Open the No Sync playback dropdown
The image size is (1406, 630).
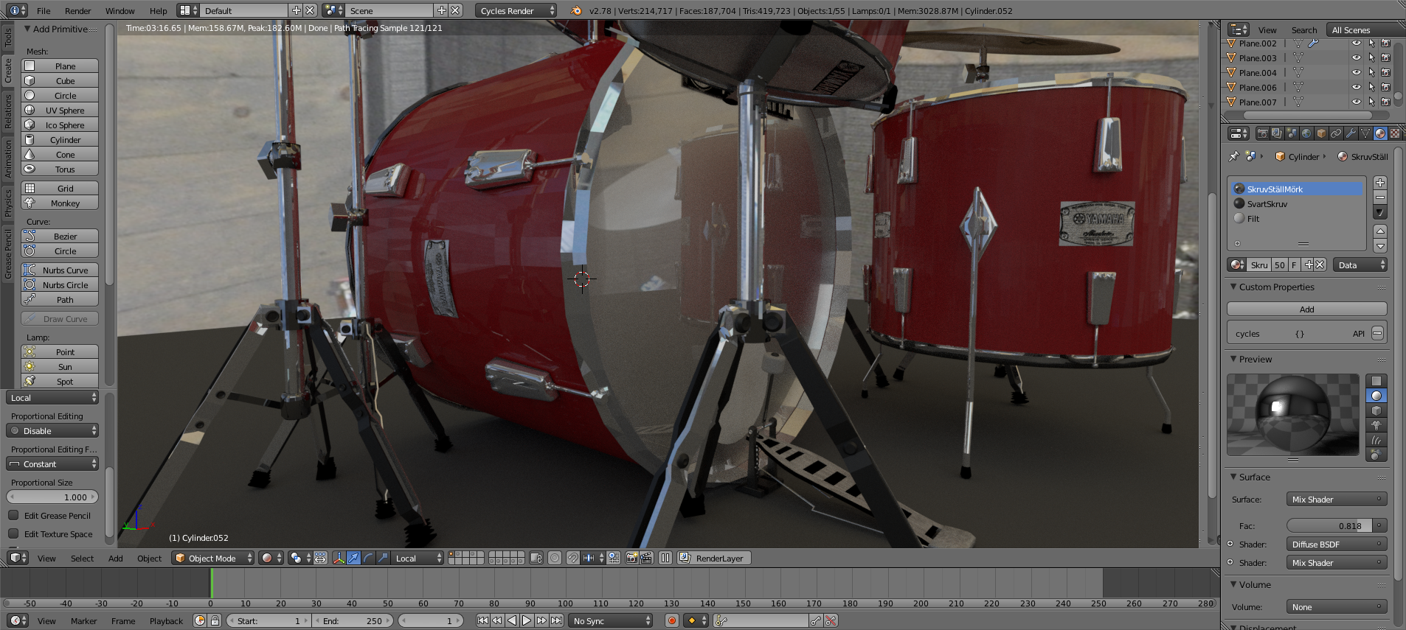(x=612, y=620)
